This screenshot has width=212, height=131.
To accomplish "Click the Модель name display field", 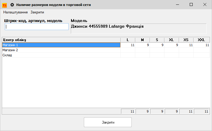I will (138, 29).
